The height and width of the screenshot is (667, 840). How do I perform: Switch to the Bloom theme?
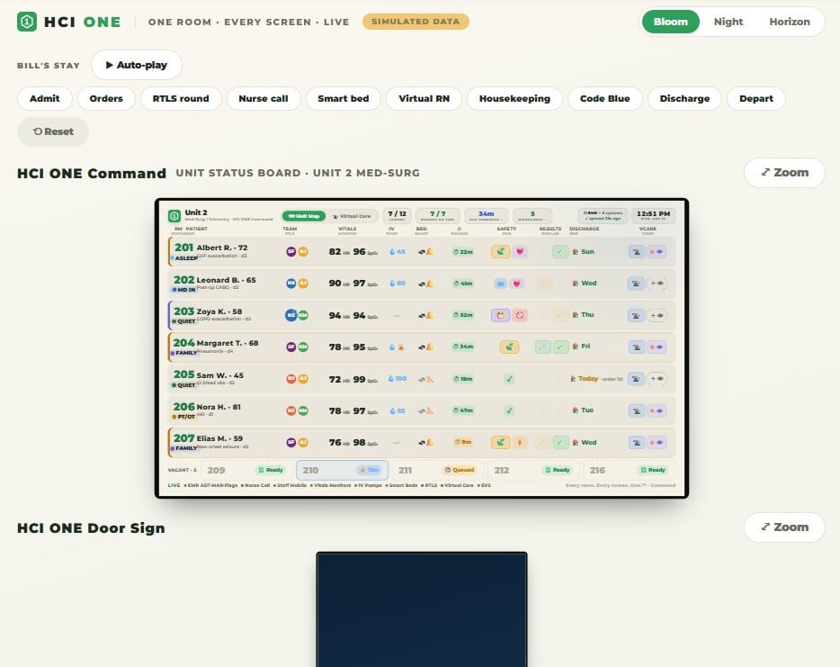pos(670,22)
